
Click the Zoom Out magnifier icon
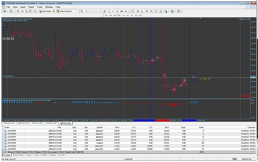point(151,11)
